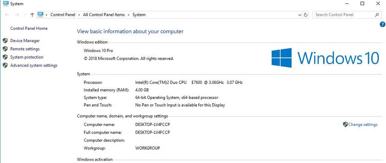Click the 'Windows 10 Pro' edition text
The height and width of the screenshot is (163, 386).
click(x=98, y=51)
